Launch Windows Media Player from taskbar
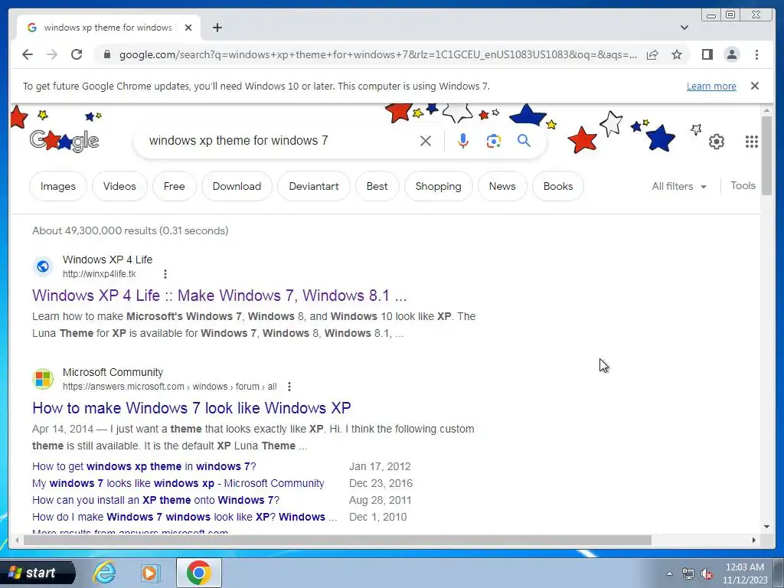 tap(151, 573)
